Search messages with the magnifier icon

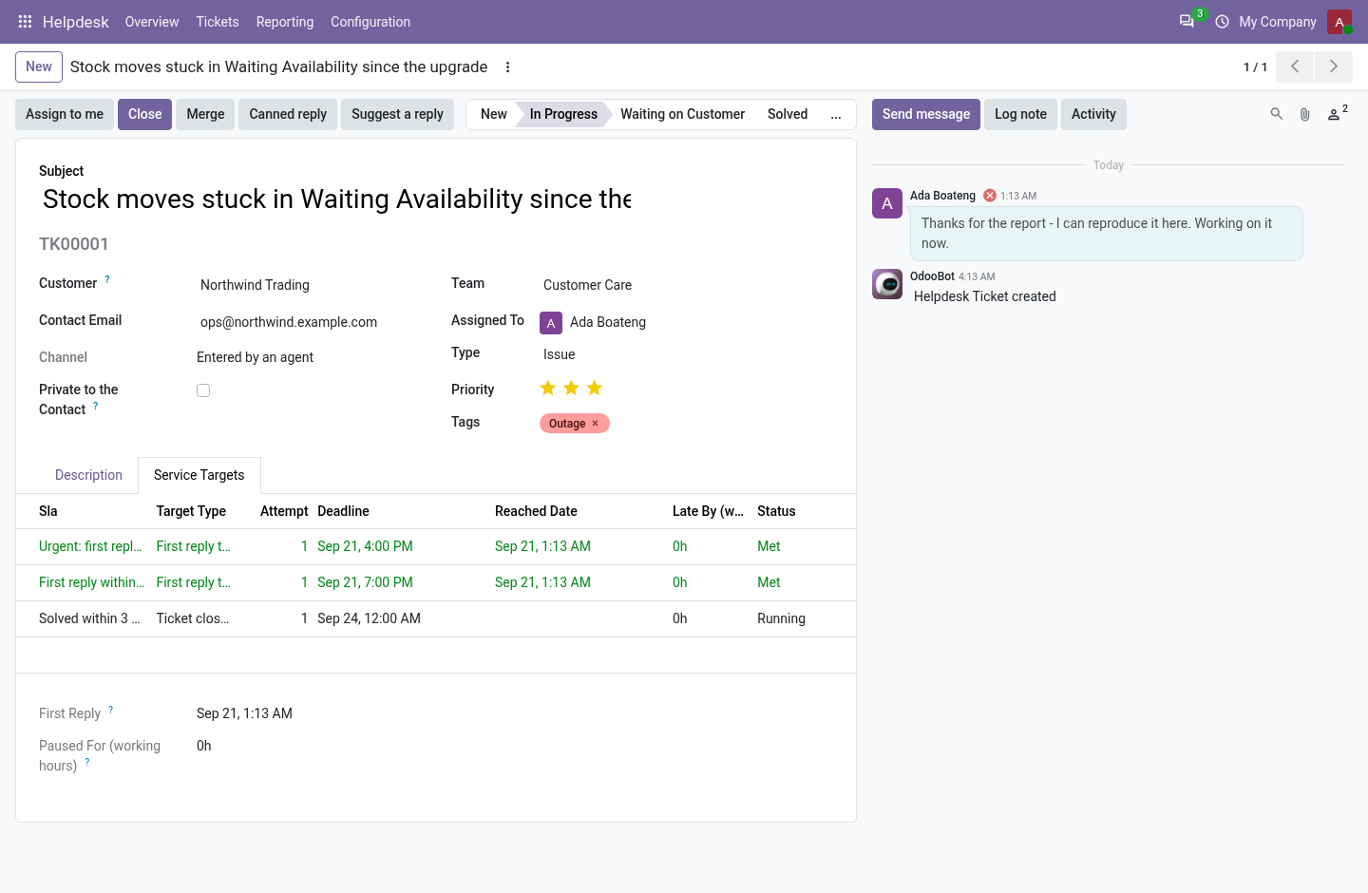1277,114
